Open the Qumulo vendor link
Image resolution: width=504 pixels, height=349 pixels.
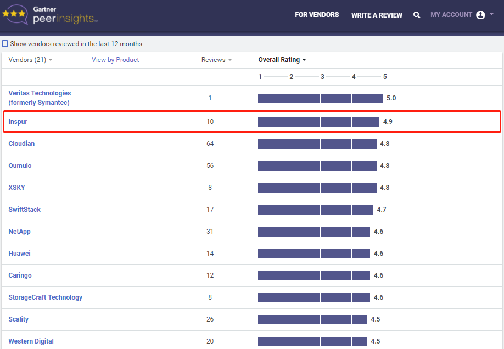[20, 166]
